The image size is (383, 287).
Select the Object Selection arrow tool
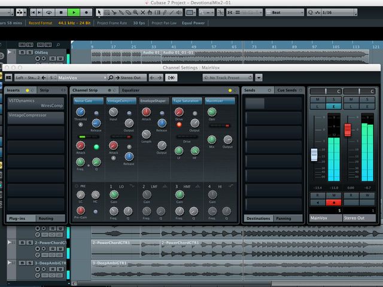point(99,12)
